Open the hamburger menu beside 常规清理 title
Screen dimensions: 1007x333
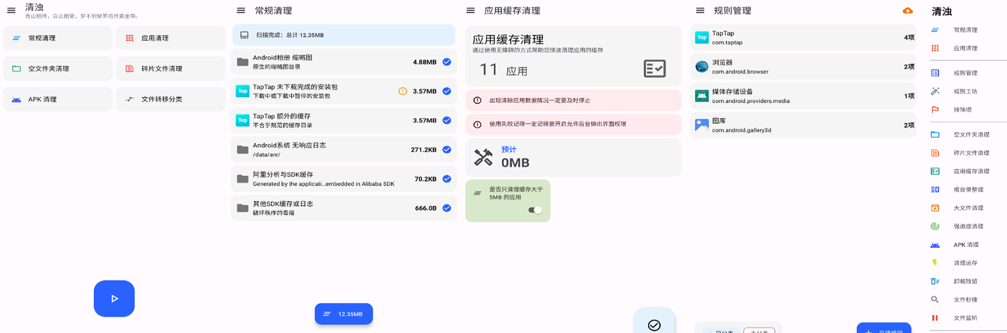point(241,10)
